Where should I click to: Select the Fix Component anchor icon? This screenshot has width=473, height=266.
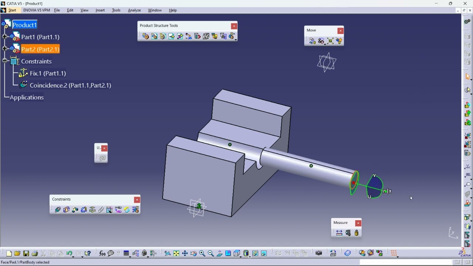(x=92, y=210)
